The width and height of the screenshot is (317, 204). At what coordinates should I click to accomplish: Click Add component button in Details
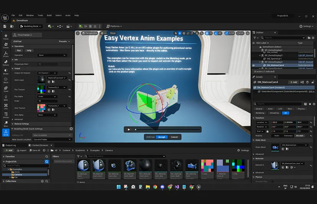[x=294, y=82]
